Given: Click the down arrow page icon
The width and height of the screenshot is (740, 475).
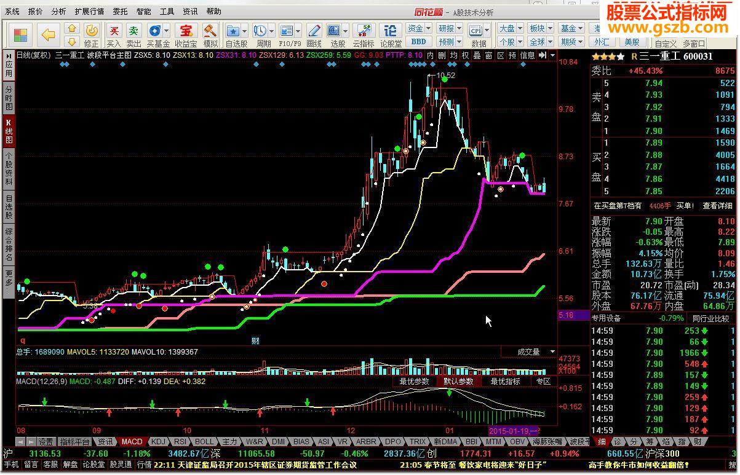Looking at the screenshot, I should tap(72, 41).
